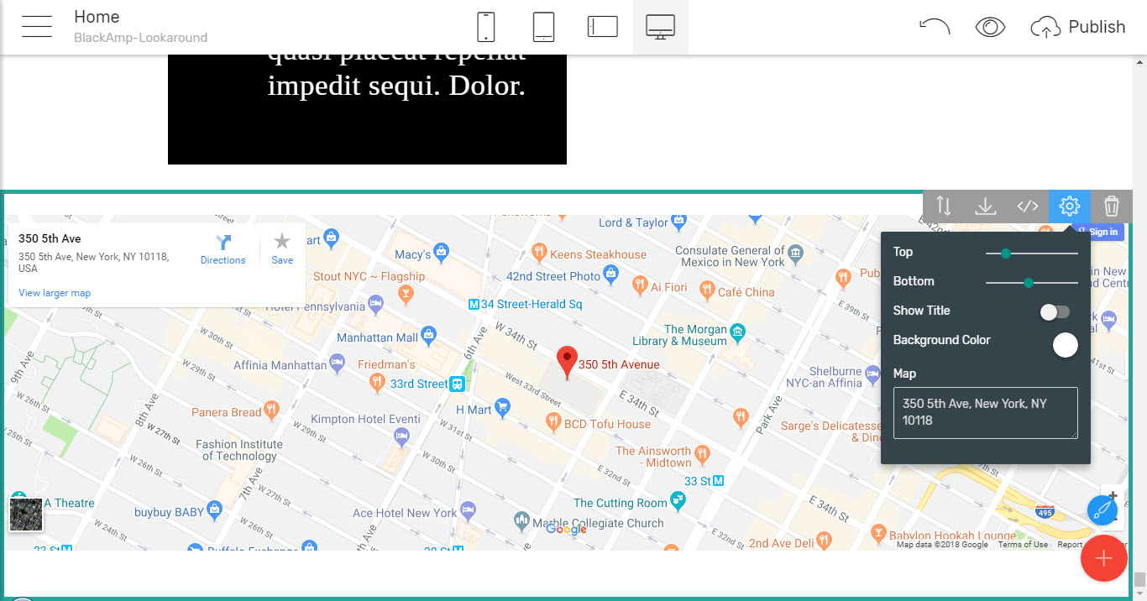Image resolution: width=1147 pixels, height=601 pixels.
Task: Adjust the Top padding slider
Action: tap(1005, 253)
